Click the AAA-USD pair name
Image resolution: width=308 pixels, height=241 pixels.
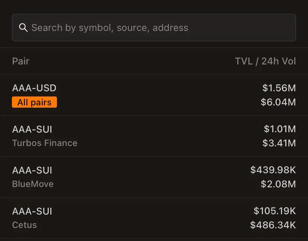tap(35, 88)
